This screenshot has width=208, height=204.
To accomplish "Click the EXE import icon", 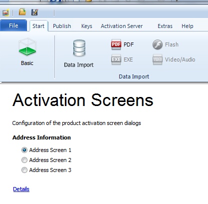I will tap(116, 59).
